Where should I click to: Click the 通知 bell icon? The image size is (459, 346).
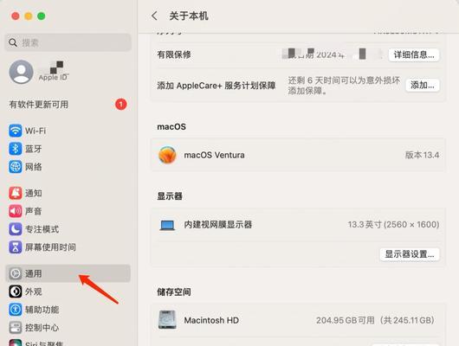coord(16,193)
